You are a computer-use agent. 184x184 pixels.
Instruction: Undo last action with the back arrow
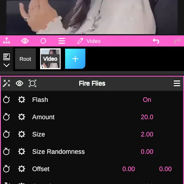point(156,41)
